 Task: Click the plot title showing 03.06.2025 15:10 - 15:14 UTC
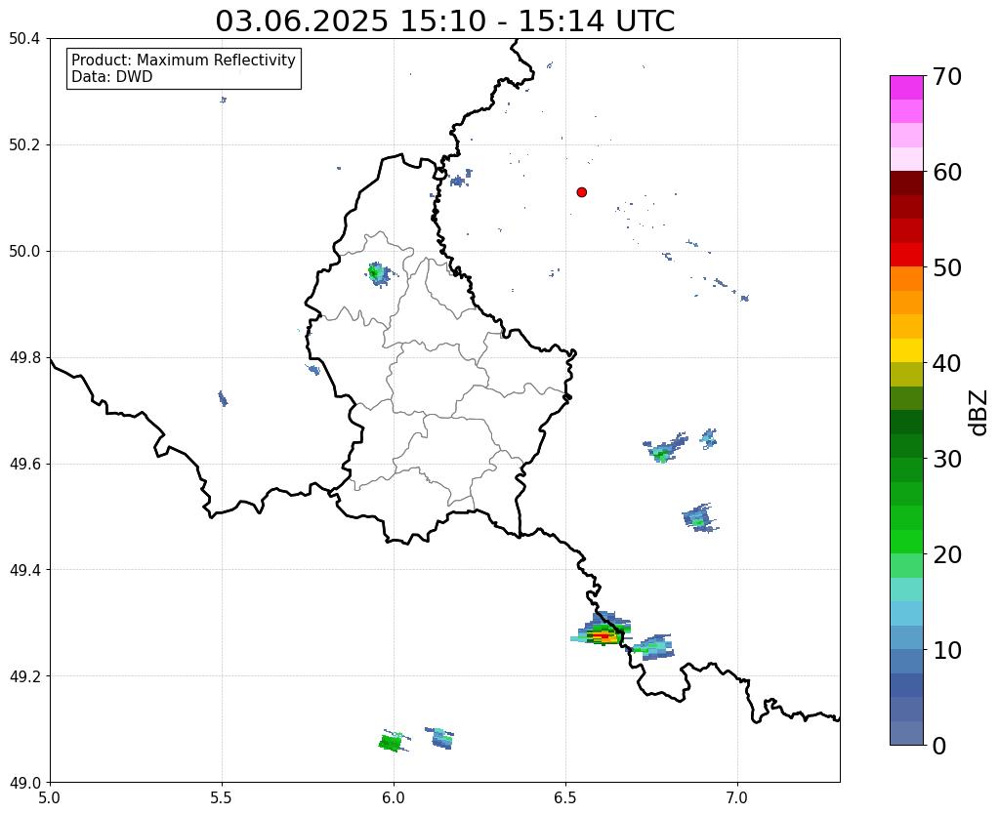pyautogui.click(x=444, y=21)
